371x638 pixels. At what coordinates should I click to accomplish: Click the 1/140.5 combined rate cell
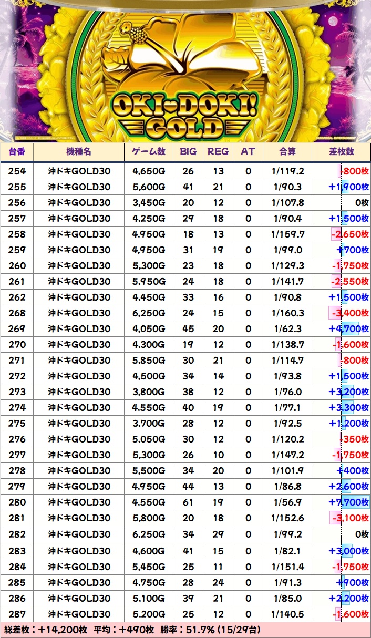287,614
